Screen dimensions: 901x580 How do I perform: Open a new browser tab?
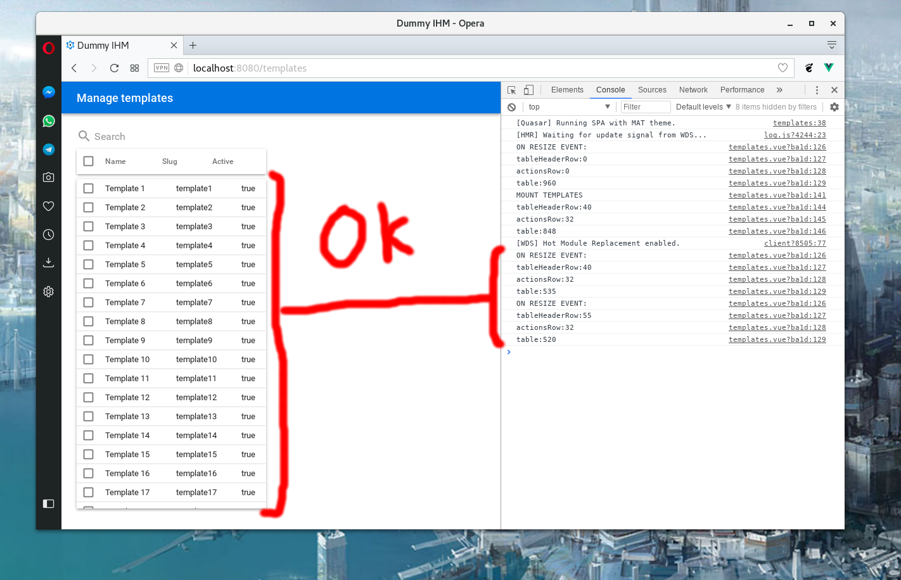[x=193, y=45]
